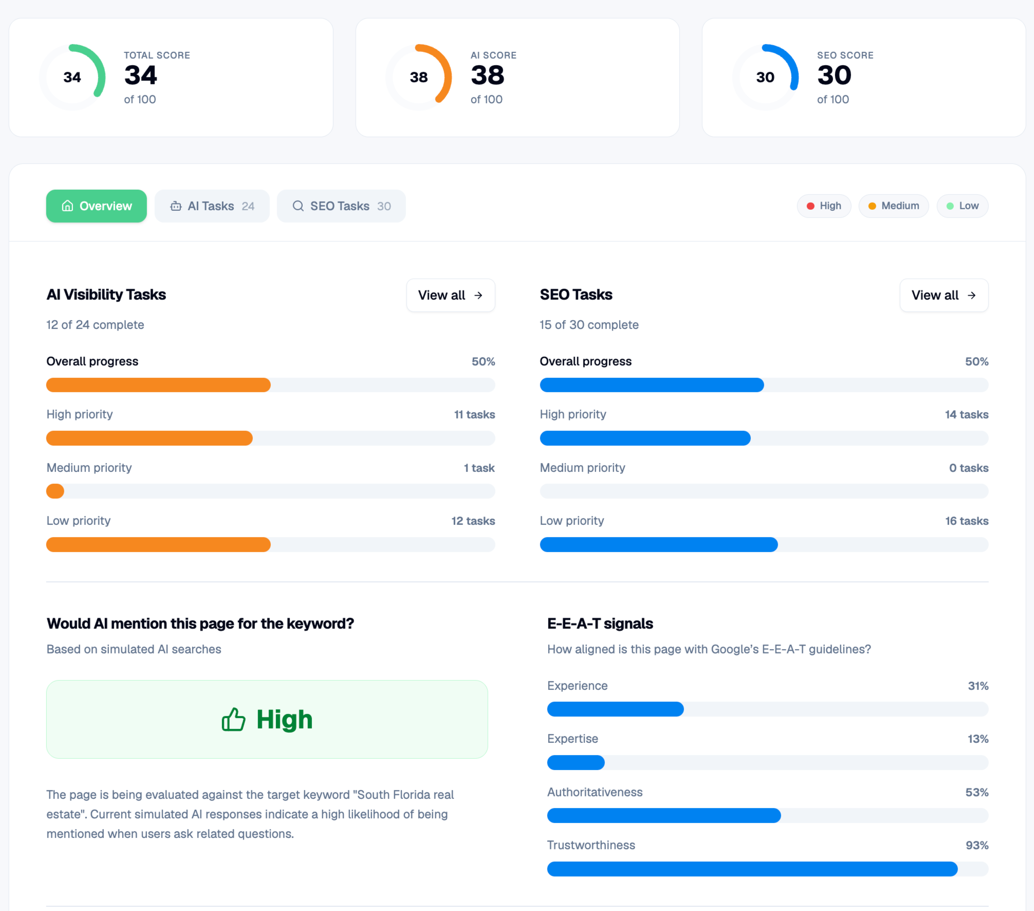Open View all for SEO Tasks
Image resolution: width=1034 pixels, height=911 pixels.
[x=944, y=295]
